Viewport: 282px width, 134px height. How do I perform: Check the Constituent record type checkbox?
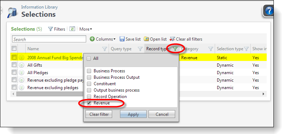tap(89, 84)
